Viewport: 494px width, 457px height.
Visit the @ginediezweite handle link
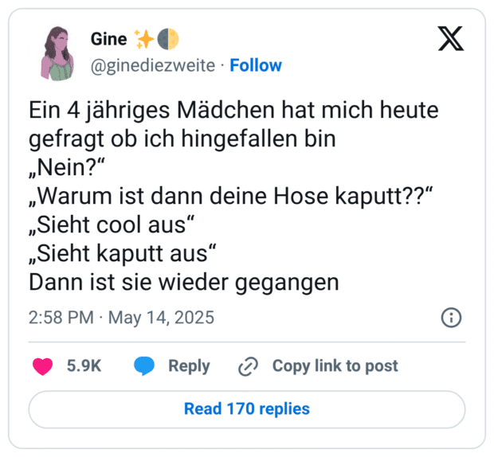coord(153,65)
